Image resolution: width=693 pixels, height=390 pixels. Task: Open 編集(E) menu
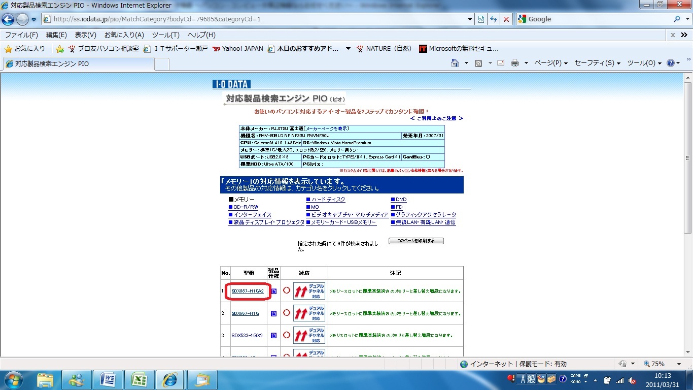(x=56, y=35)
